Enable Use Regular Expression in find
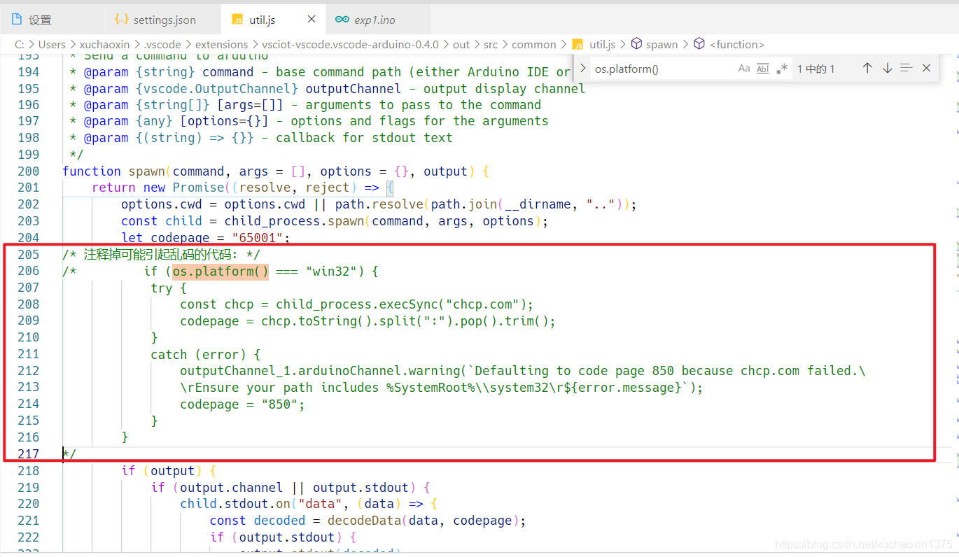959x557 pixels. point(782,69)
